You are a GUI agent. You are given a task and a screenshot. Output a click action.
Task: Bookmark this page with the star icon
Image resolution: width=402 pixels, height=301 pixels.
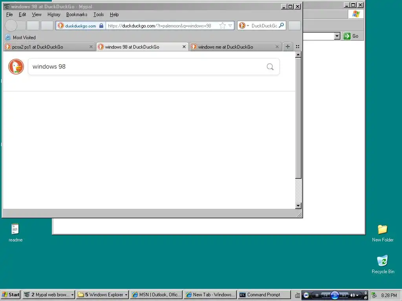(x=222, y=25)
